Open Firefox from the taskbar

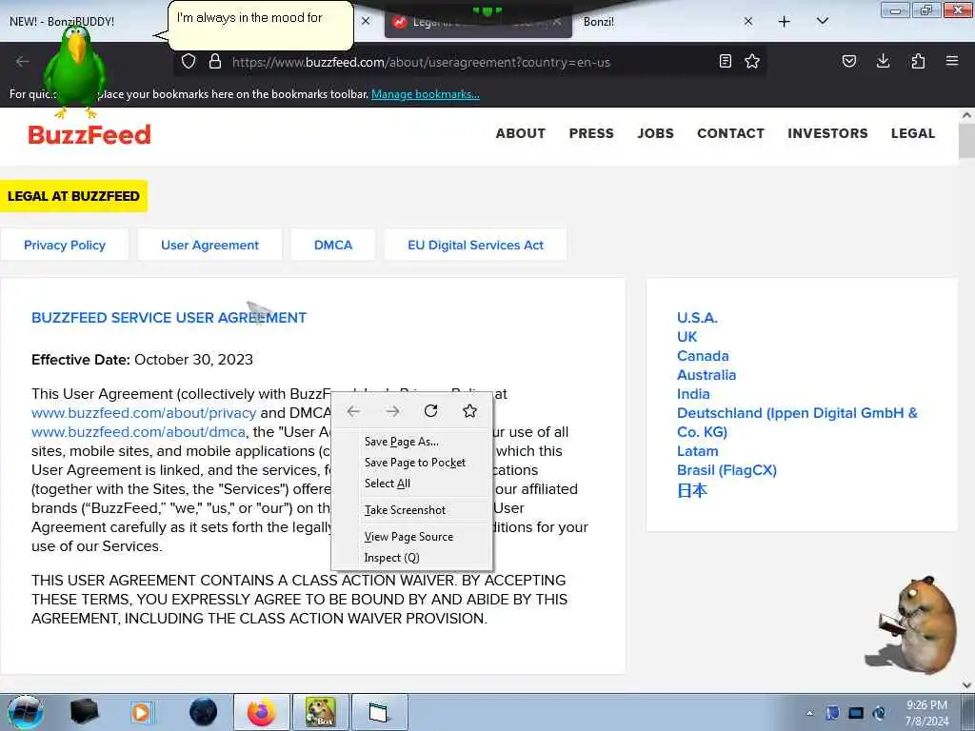262,712
